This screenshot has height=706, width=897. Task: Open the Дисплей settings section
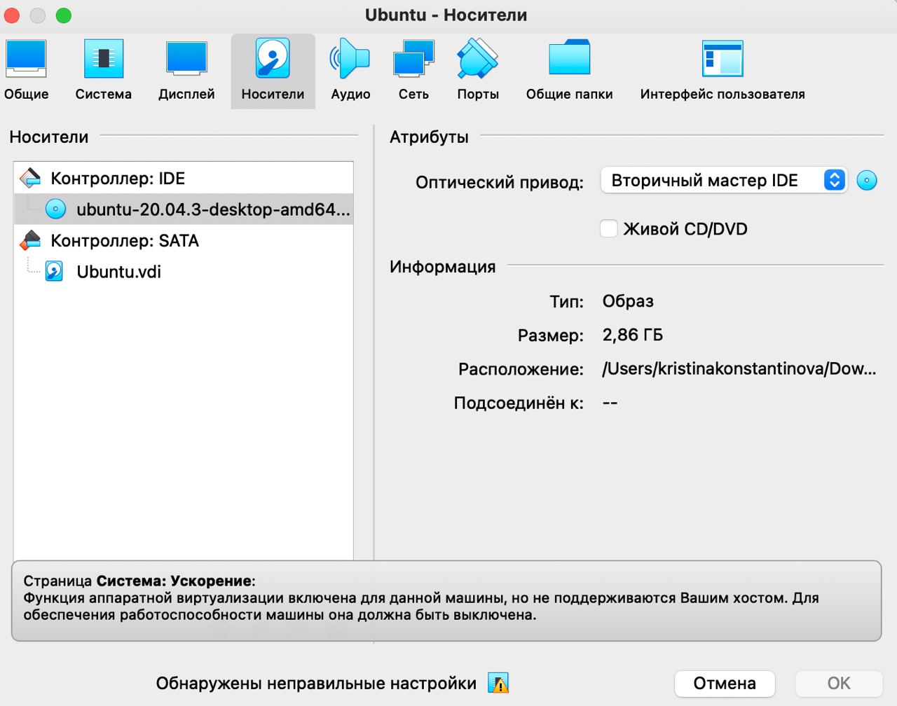coord(186,71)
